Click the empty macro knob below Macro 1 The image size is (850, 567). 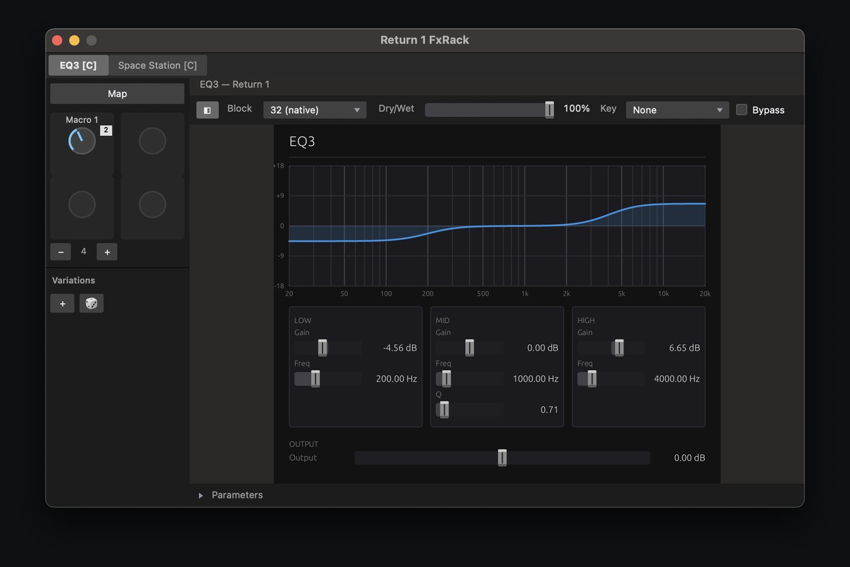coord(82,205)
